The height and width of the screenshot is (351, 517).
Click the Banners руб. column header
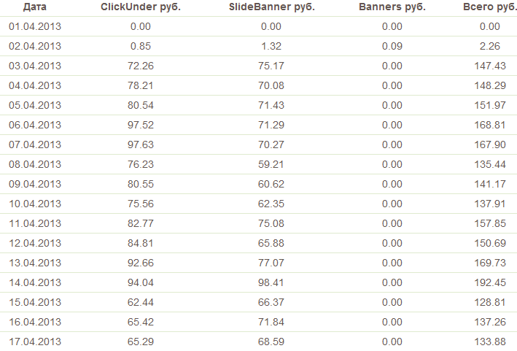point(392,7)
